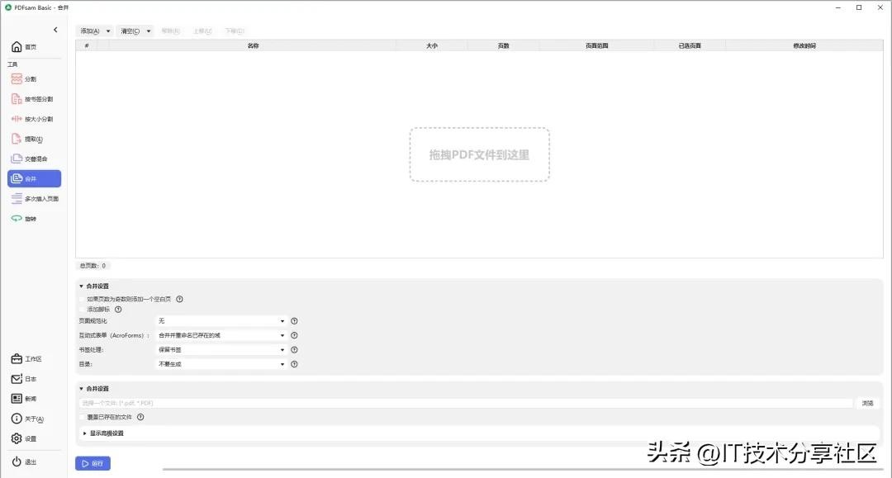Open the 添加 (Add) toolbar menu
The image size is (892, 478).
point(95,31)
